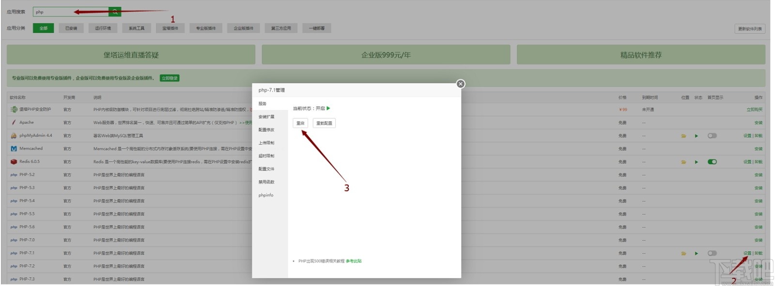The width and height of the screenshot is (775, 286).
Task: Click the 重启 restart button
Action: tap(300, 123)
